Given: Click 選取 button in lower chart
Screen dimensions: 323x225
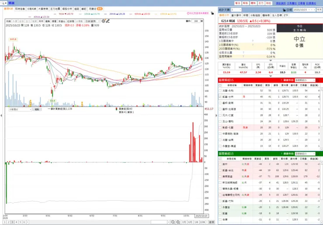Looking at the screenshot, I should pyautogui.click(x=37, y=110).
